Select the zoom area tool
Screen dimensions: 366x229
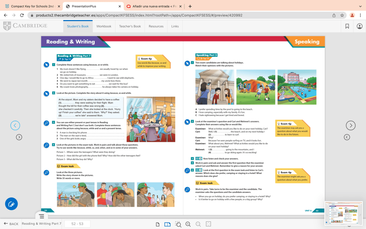click(x=178, y=224)
